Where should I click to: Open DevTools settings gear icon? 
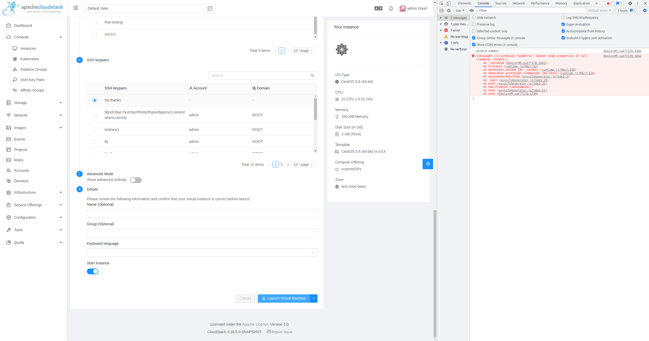tap(630, 3)
